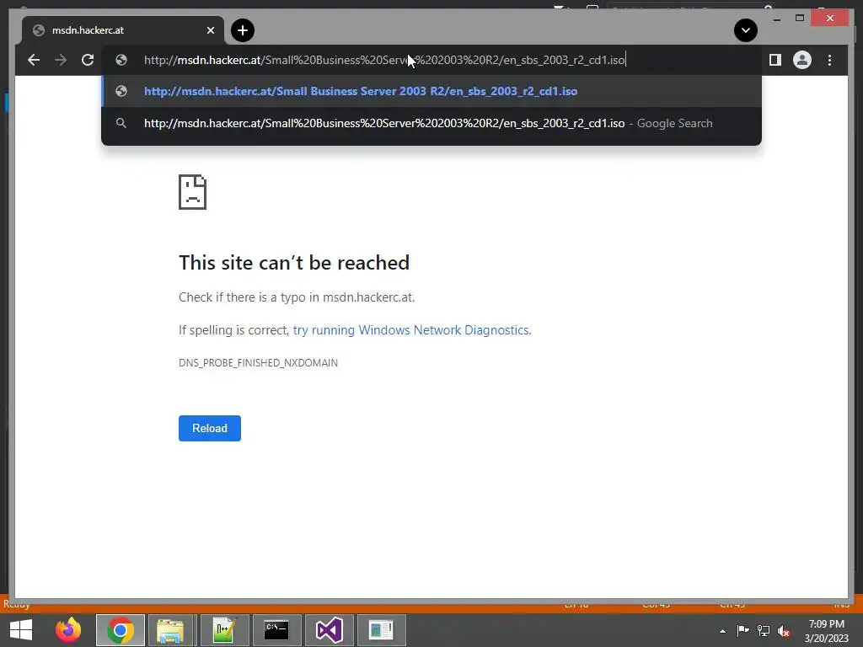Click the Chrome icon in the taskbar

point(121,630)
